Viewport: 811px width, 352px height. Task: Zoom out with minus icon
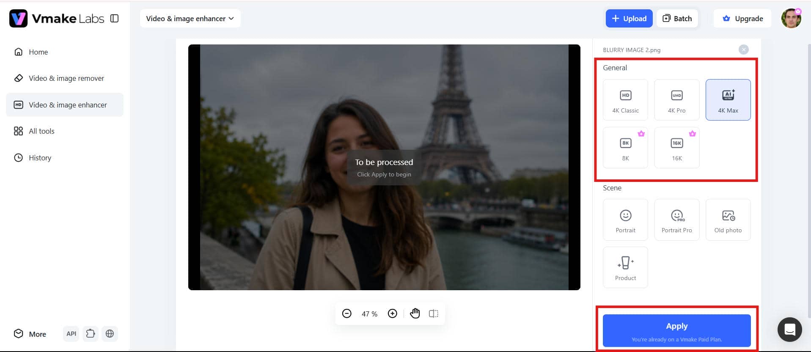point(346,313)
